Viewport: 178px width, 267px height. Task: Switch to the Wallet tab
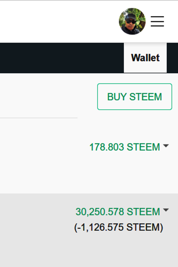(145, 58)
